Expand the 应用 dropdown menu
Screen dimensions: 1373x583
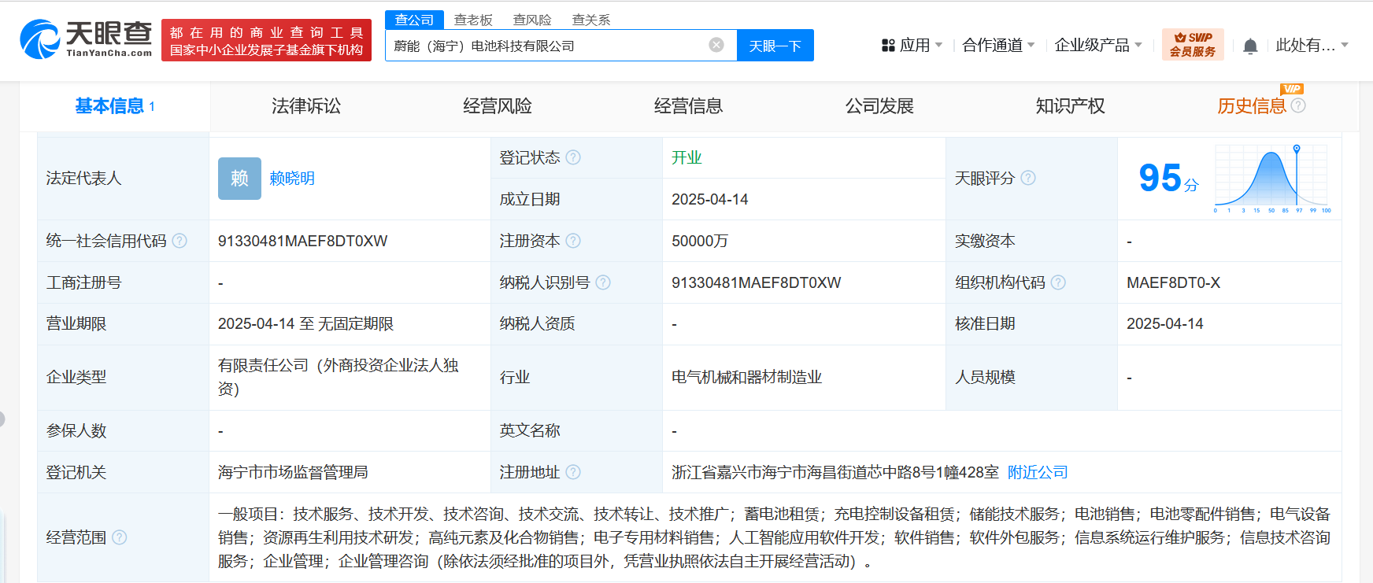912,46
